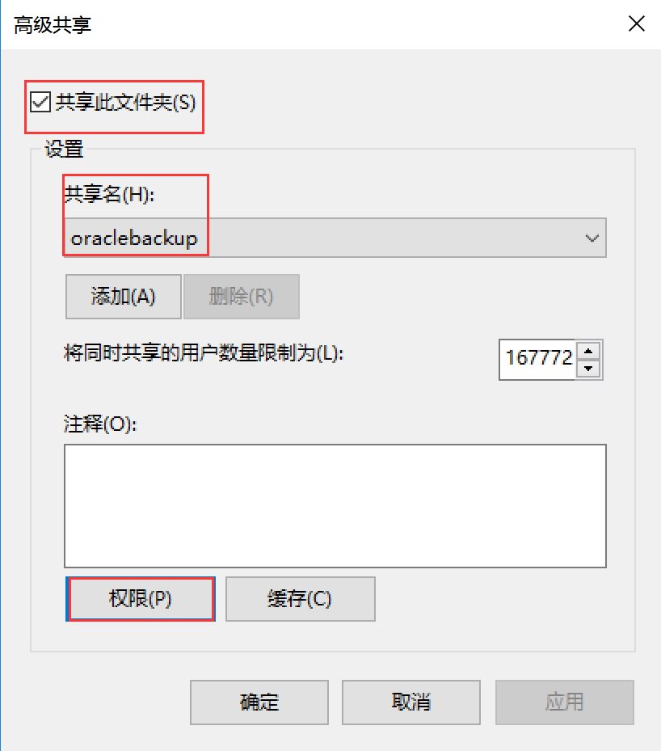
Task: Click the greyed-out 删除(R) button
Action: 242,297
